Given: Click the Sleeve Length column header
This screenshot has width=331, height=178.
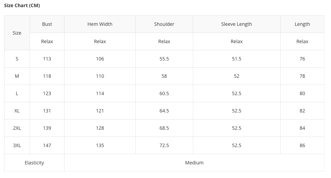Looking at the screenshot, I should (x=237, y=24).
